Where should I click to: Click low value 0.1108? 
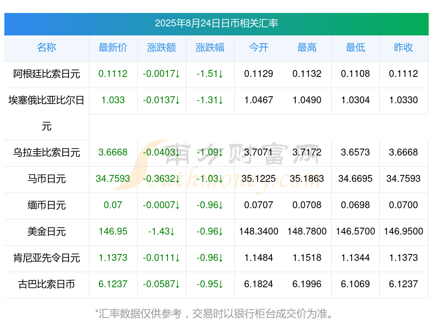[x=355, y=74]
